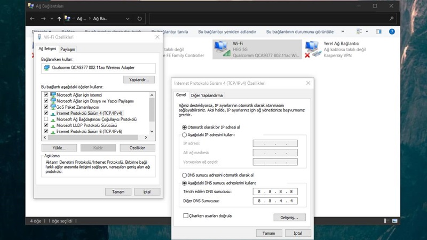The height and width of the screenshot is (240, 427).
Task: Open the Diğer Yapılandırma tab
Action: point(207,95)
